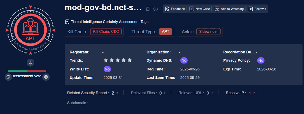Click the shield question icon under APT badge
Image resolution: width=304 pixels, height=114 pixels.
pos(31,63)
